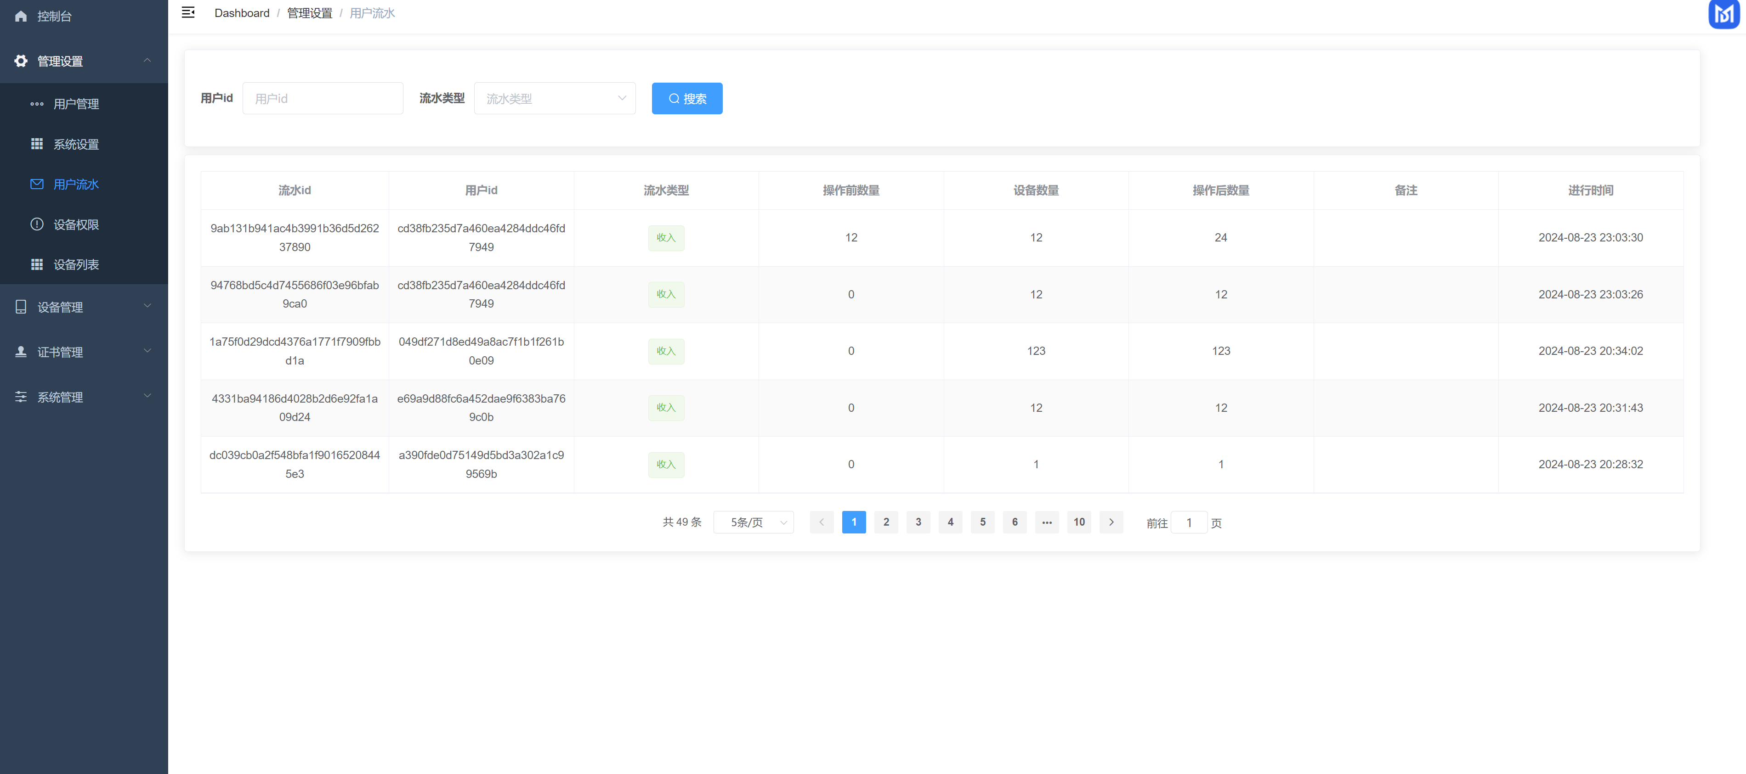
Task: Toggle the sidebar collapse hamburger icon
Action: point(188,12)
